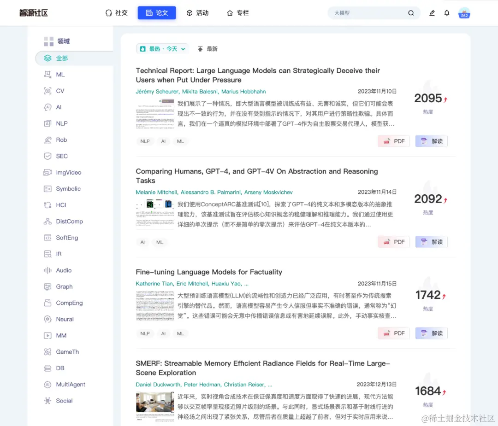Click author Marius Hobbhahn
The width and height of the screenshot is (498, 426).
(x=243, y=91)
